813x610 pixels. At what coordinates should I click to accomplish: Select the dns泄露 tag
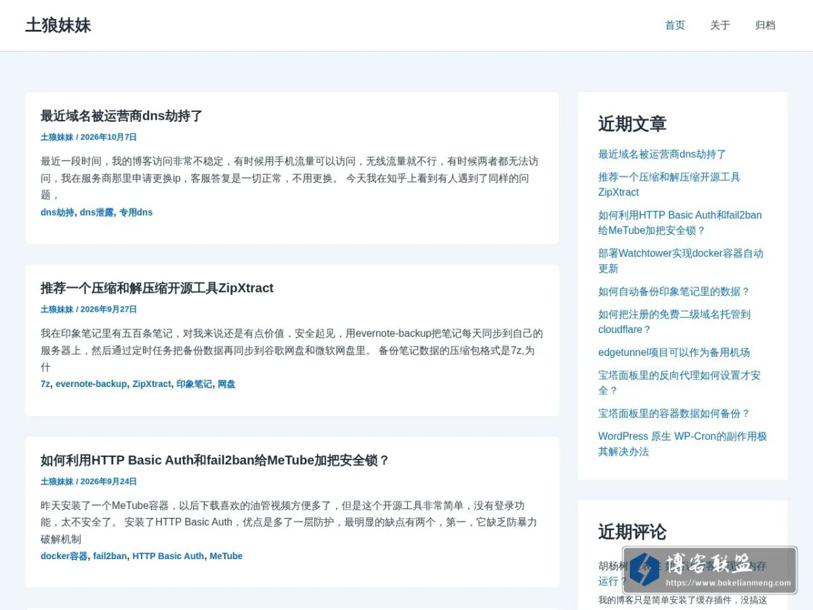[x=97, y=212]
